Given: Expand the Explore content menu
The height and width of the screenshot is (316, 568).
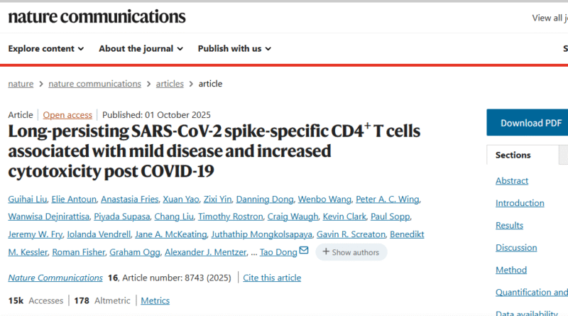Looking at the screenshot, I should coord(46,48).
